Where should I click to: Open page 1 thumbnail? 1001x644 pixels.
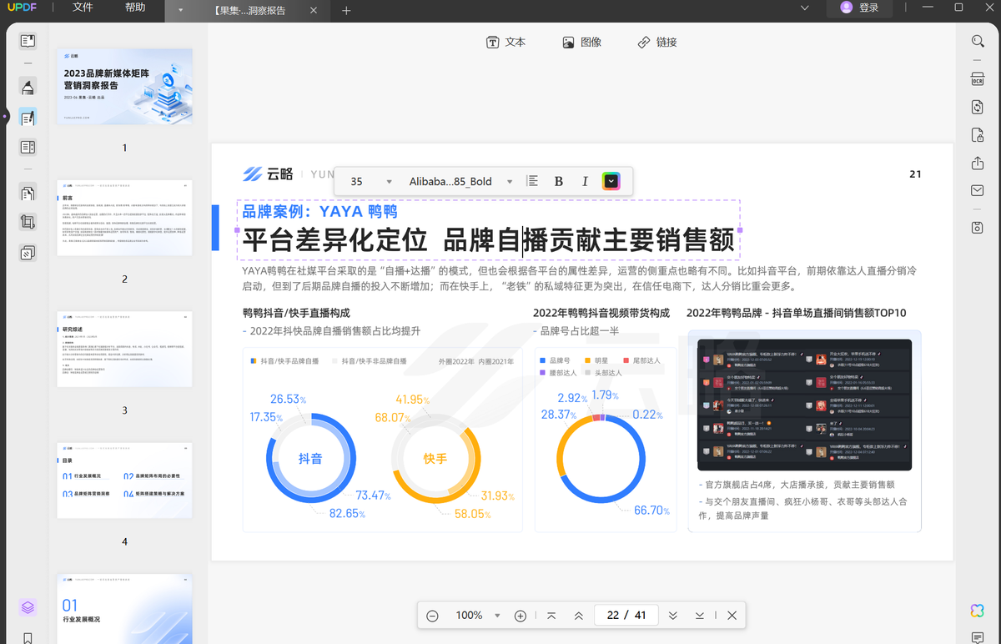(x=124, y=87)
